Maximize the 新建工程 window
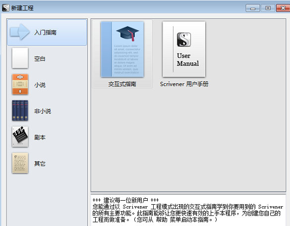The height and width of the screenshot is (226, 290). (268, 8)
